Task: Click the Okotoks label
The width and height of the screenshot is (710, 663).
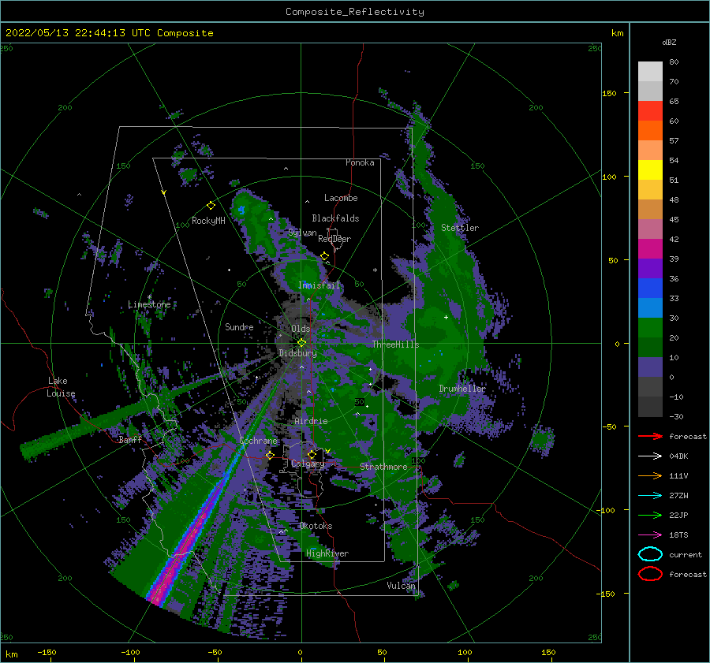Action: coord(316,526)
